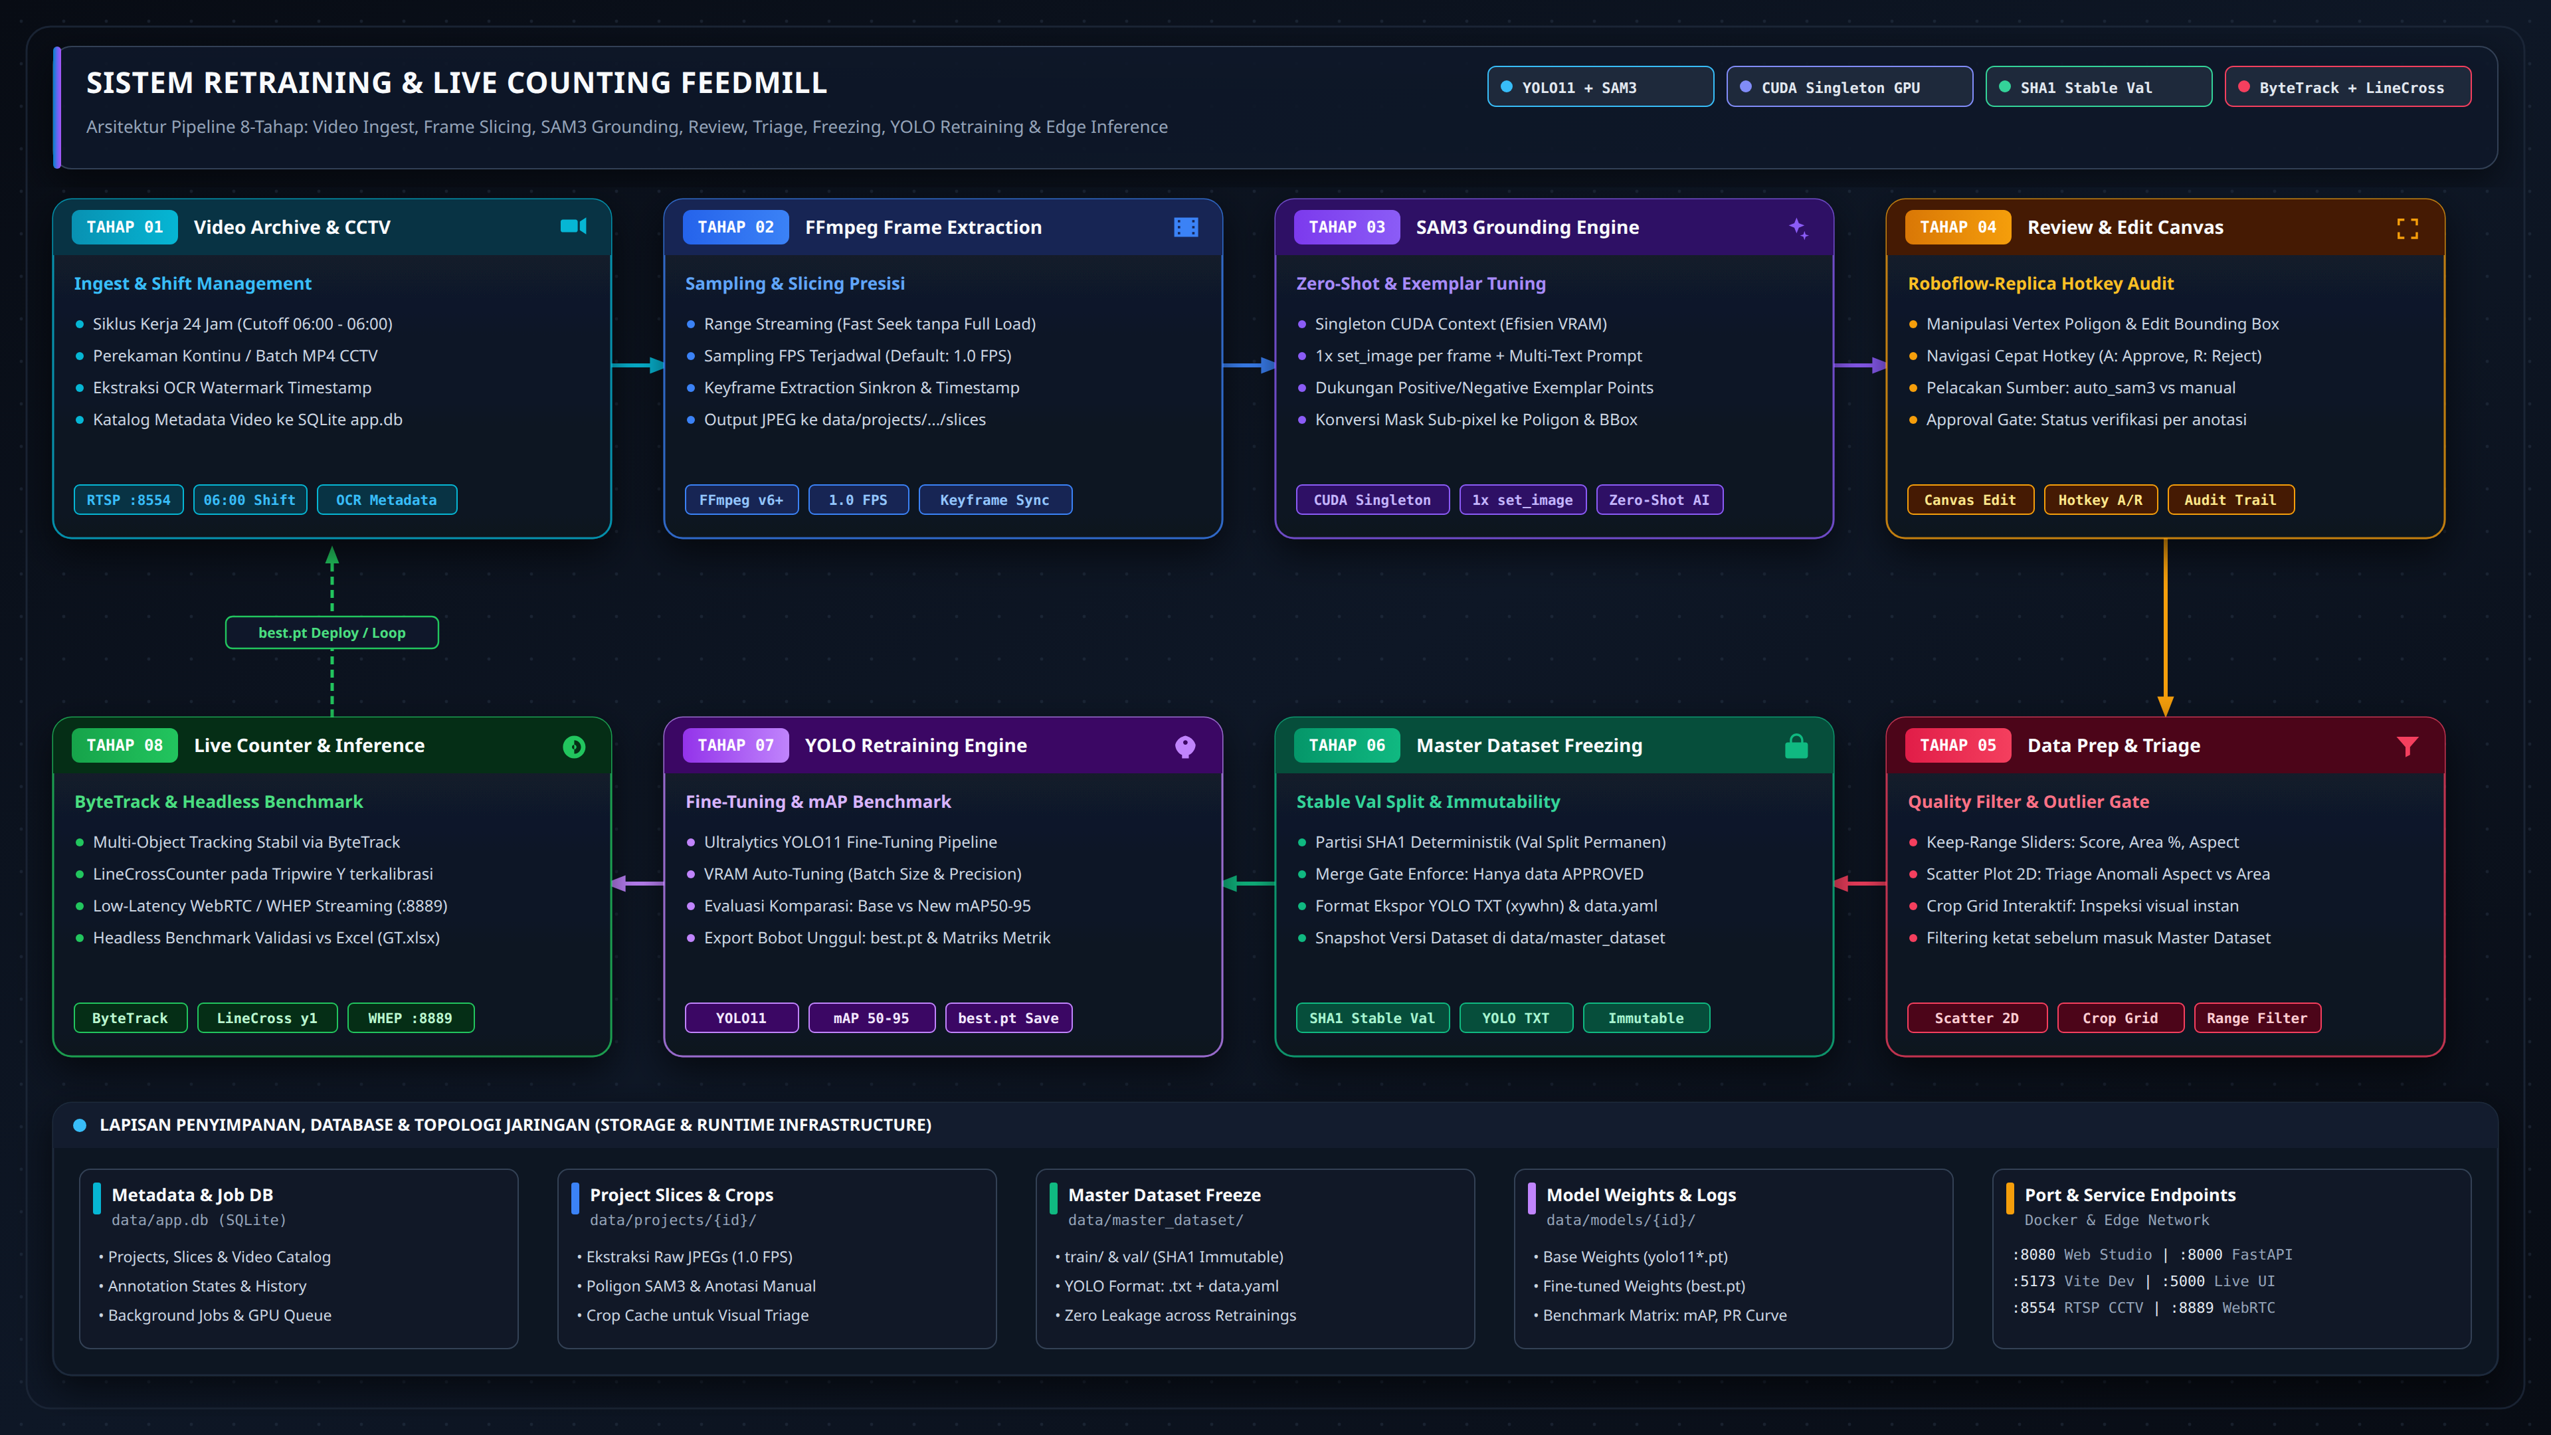
Task: Select the YOLO11 + SAM3 legend badge
Action: pyautogui.click(x=1600, y=87)
